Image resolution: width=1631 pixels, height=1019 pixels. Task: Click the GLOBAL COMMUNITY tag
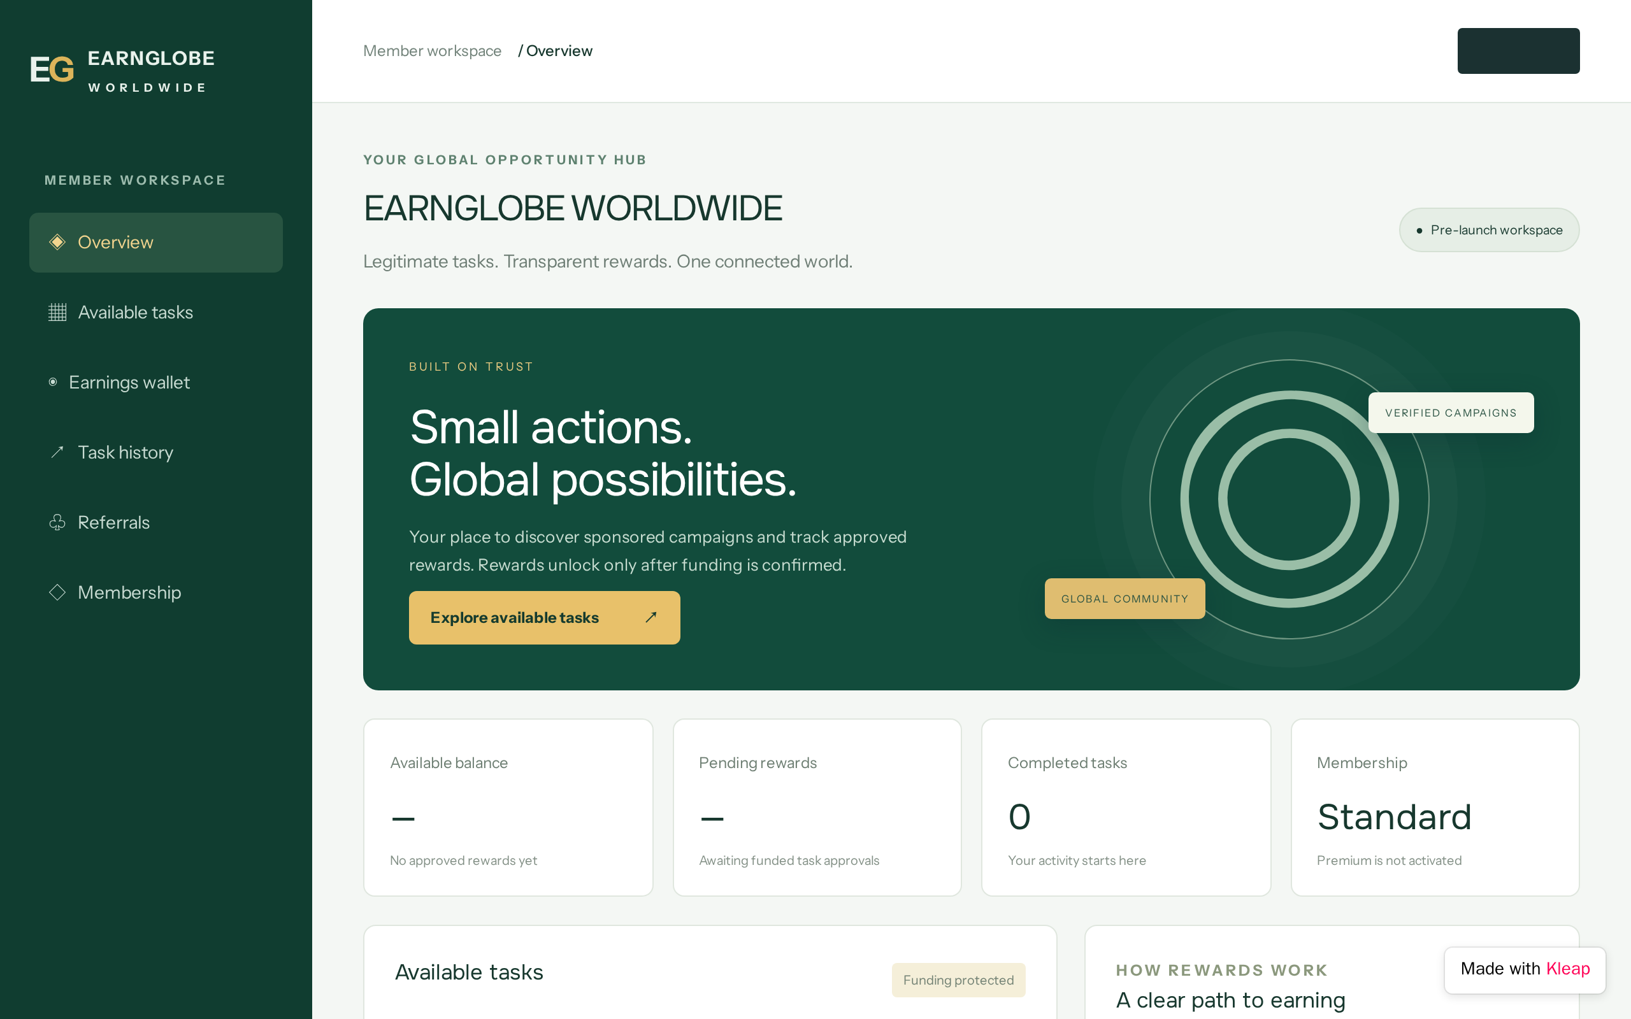pos(1124,599)
